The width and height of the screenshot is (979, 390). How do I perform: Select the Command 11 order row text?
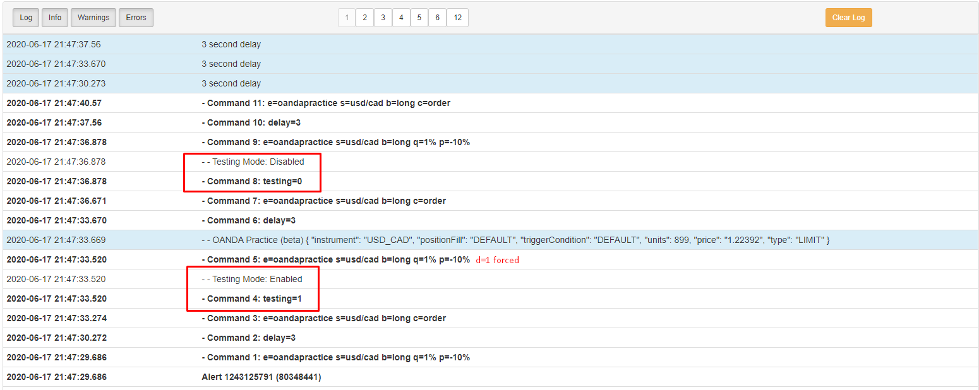pos(326,103)
